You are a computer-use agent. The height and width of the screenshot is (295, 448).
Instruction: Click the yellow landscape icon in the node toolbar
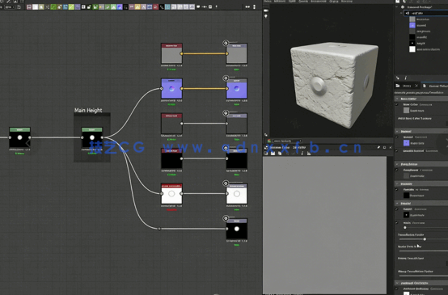(137, 6)
